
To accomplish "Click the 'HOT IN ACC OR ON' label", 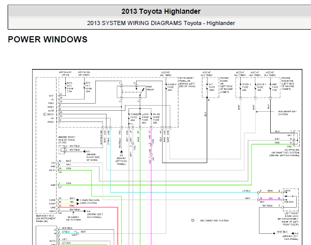I will pyautogui.click(x=65, y=73).
